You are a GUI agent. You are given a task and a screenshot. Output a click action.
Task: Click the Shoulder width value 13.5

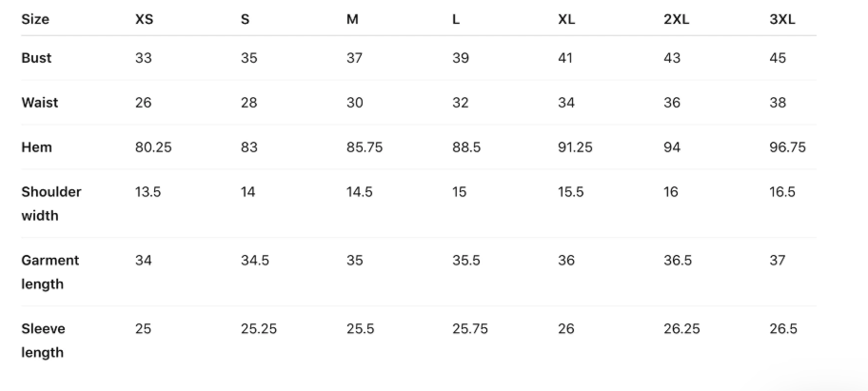(148, 191)
